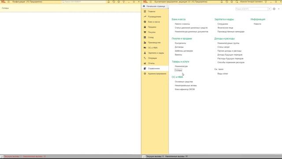Focus the Поиск (Ctrl+F) field in Справочники panel
Image resolution: width=282 pixels, height=159 pixels.
pyautogui.click(x=252, y=9)
